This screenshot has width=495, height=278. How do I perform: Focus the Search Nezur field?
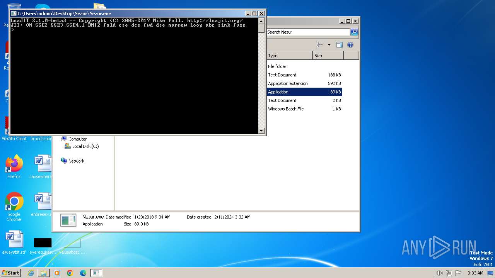coord(308,32)
